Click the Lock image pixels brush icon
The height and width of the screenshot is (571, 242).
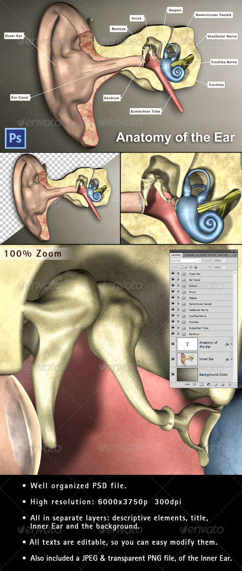click(x=186, y=267)
